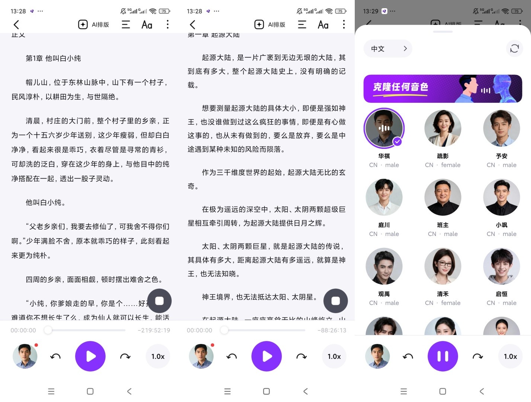Click paragraph 他叫白小纯。
The width and height of the screenshot is (531, 402).
click(46, 202)
